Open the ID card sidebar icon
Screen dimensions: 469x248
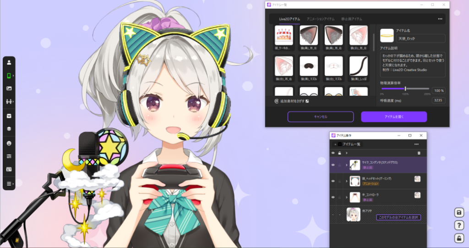coord(9,169)
